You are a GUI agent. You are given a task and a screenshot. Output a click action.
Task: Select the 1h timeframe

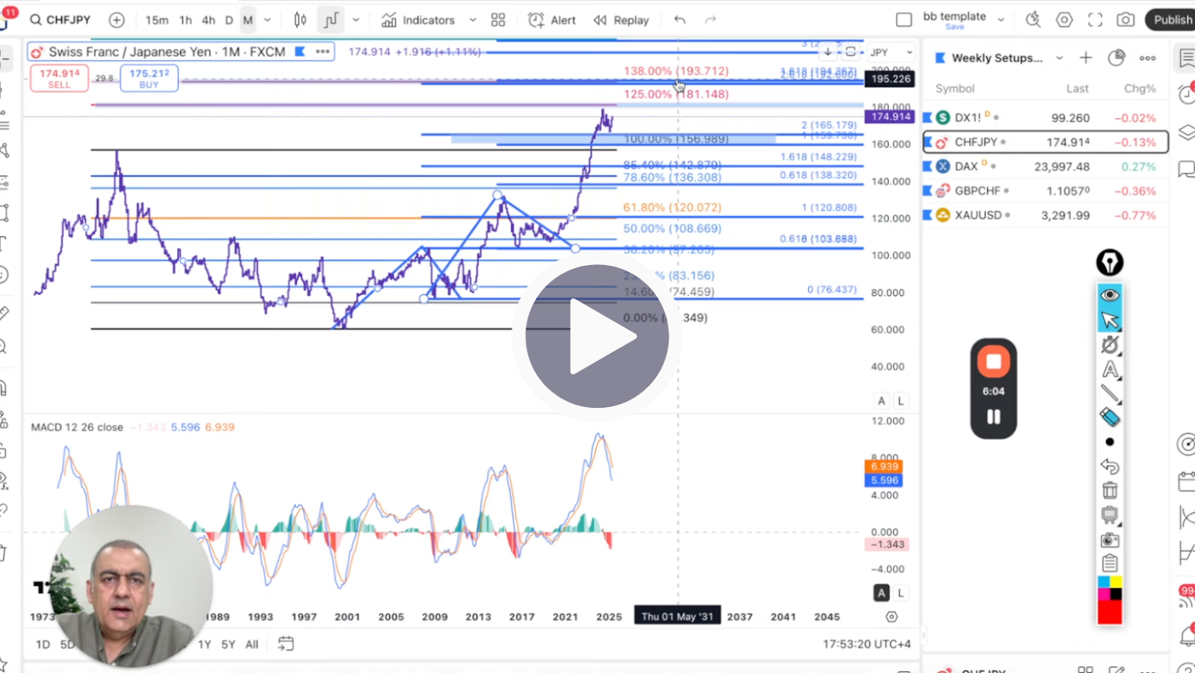tap(185, 20)
